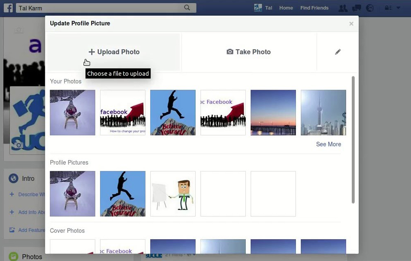Click the Describe Who link in Intro
The height and width of the screenshot is (261, 411).
pyautogui.click(x=32, y=195)
